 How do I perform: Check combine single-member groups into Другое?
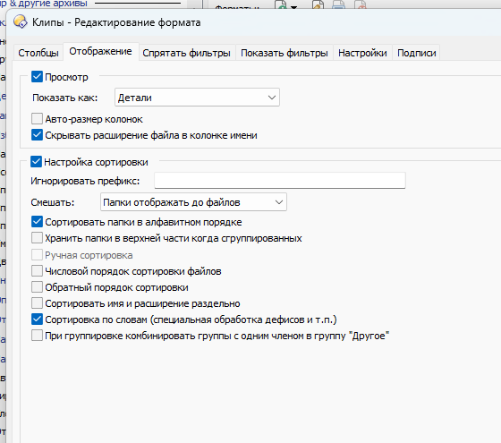tap(37, 336)
